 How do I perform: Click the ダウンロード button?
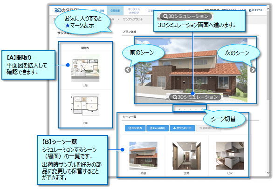(x=182, y=128)
